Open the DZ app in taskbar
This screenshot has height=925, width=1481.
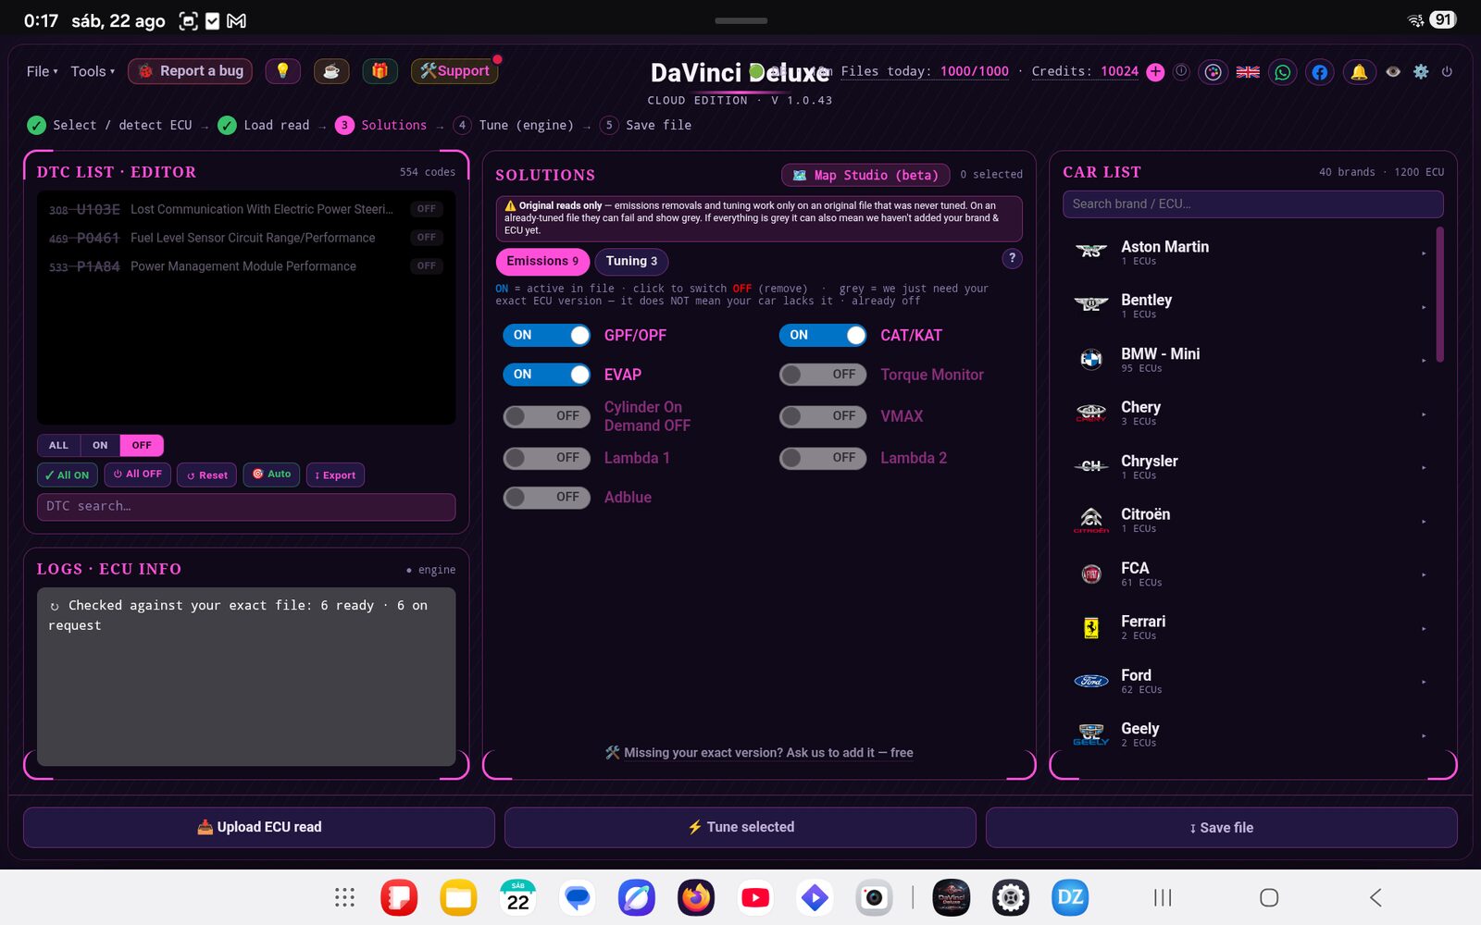tap(1070, 897)
